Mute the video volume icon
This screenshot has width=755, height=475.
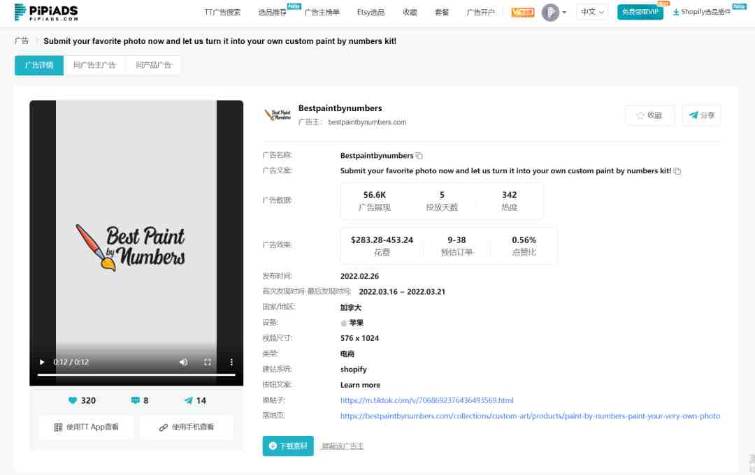click(x=183, y=362)
